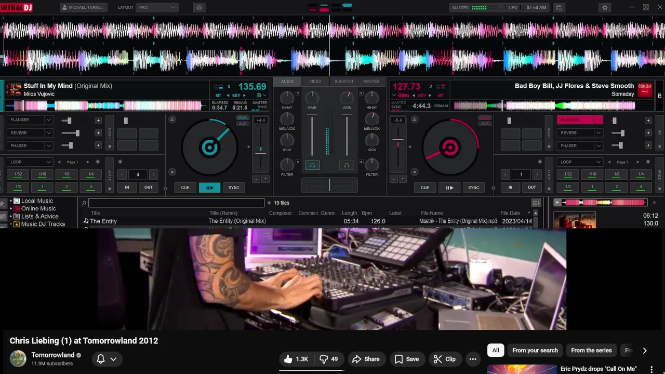This screenshot has height=374, width=665.
Task: Click the right deck pitch plus button
Action: pyautogui.click(x=402, y=179)
